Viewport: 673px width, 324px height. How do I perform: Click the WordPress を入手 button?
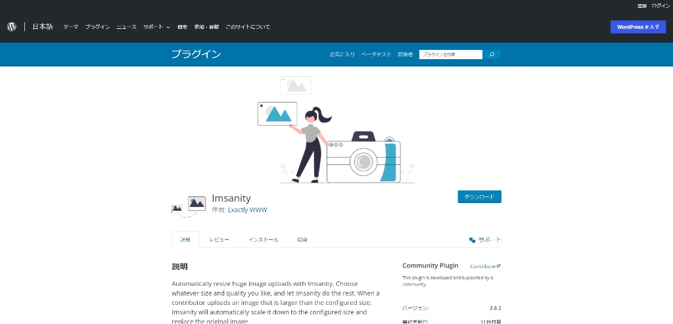point(638,27)
